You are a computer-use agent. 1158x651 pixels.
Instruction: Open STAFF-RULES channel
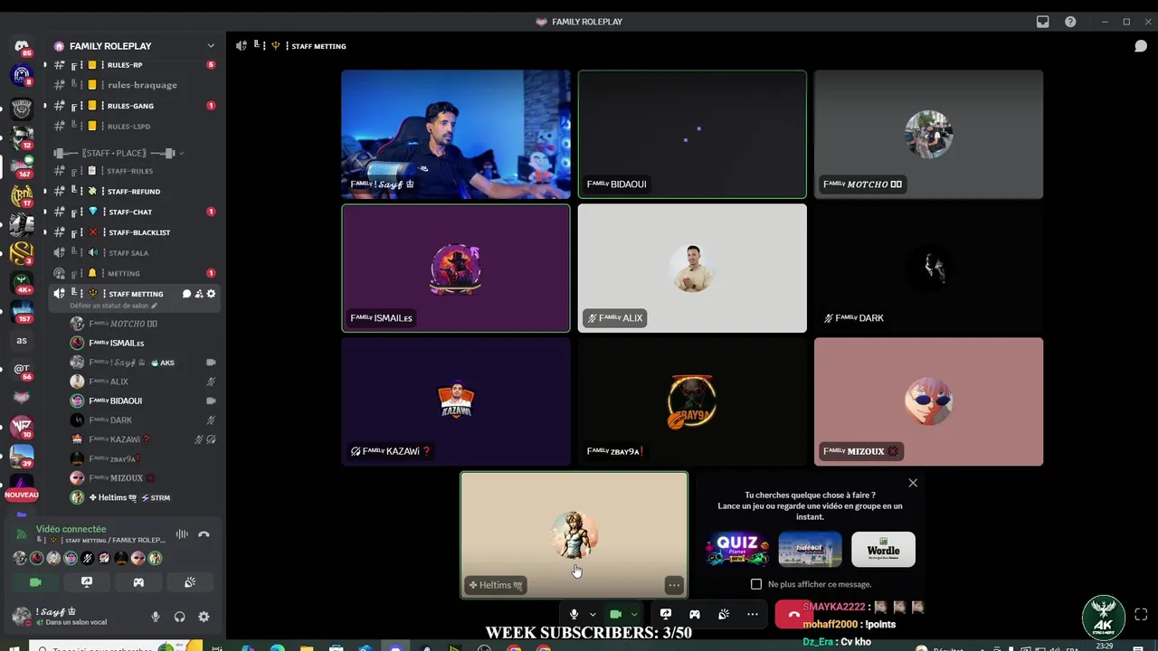click(x=134, y=171)
